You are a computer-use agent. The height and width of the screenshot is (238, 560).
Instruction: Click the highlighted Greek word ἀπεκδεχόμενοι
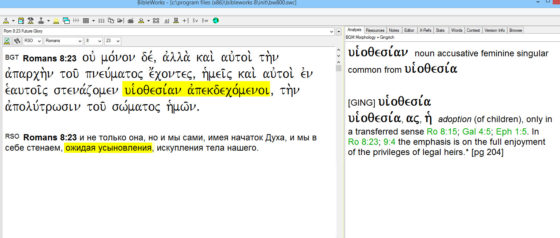point(229,90)
